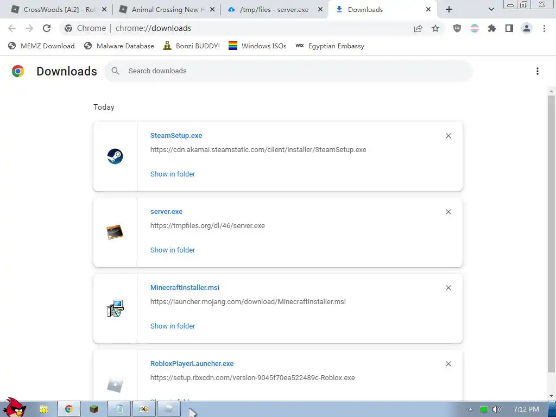Screen dimensions: 556x417
Task: Open the Malware Database bookmark
Action: click(119, 46)
